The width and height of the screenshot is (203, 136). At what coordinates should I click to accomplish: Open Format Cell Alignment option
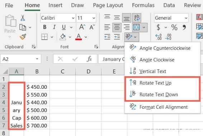[162, 107]
